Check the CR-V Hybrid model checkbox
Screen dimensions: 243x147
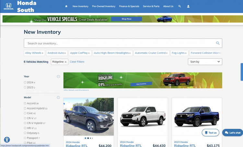click(x=25, y=123)
